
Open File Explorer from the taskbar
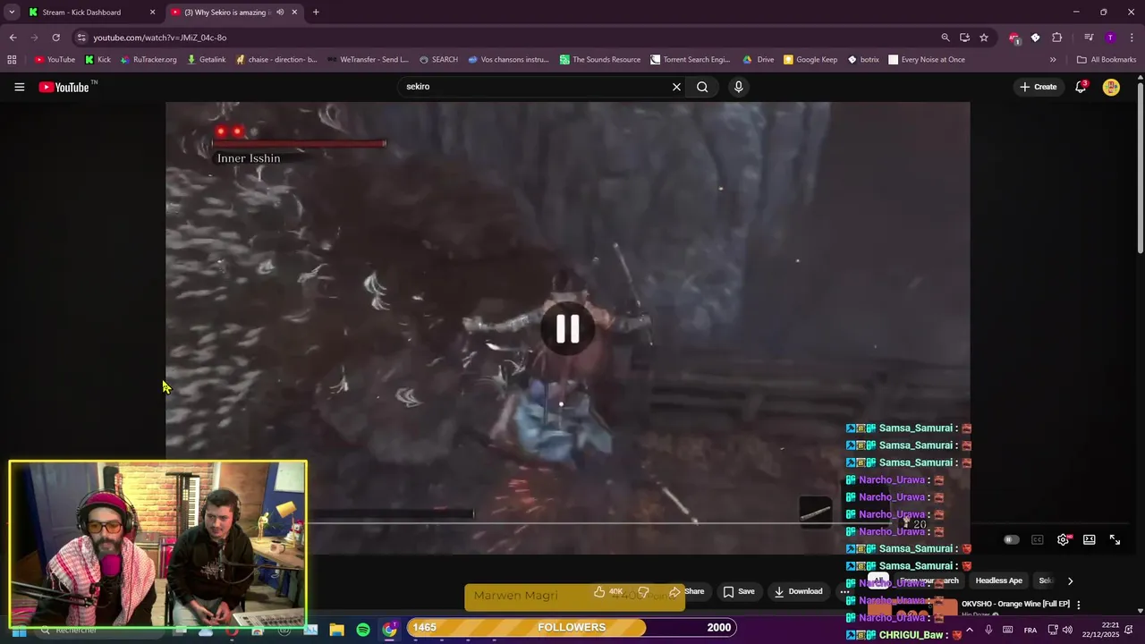337,630
